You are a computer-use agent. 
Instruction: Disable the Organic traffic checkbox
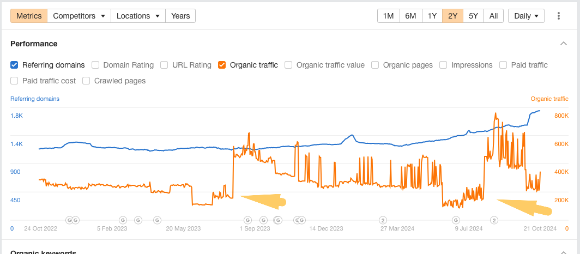coord(222,65)
